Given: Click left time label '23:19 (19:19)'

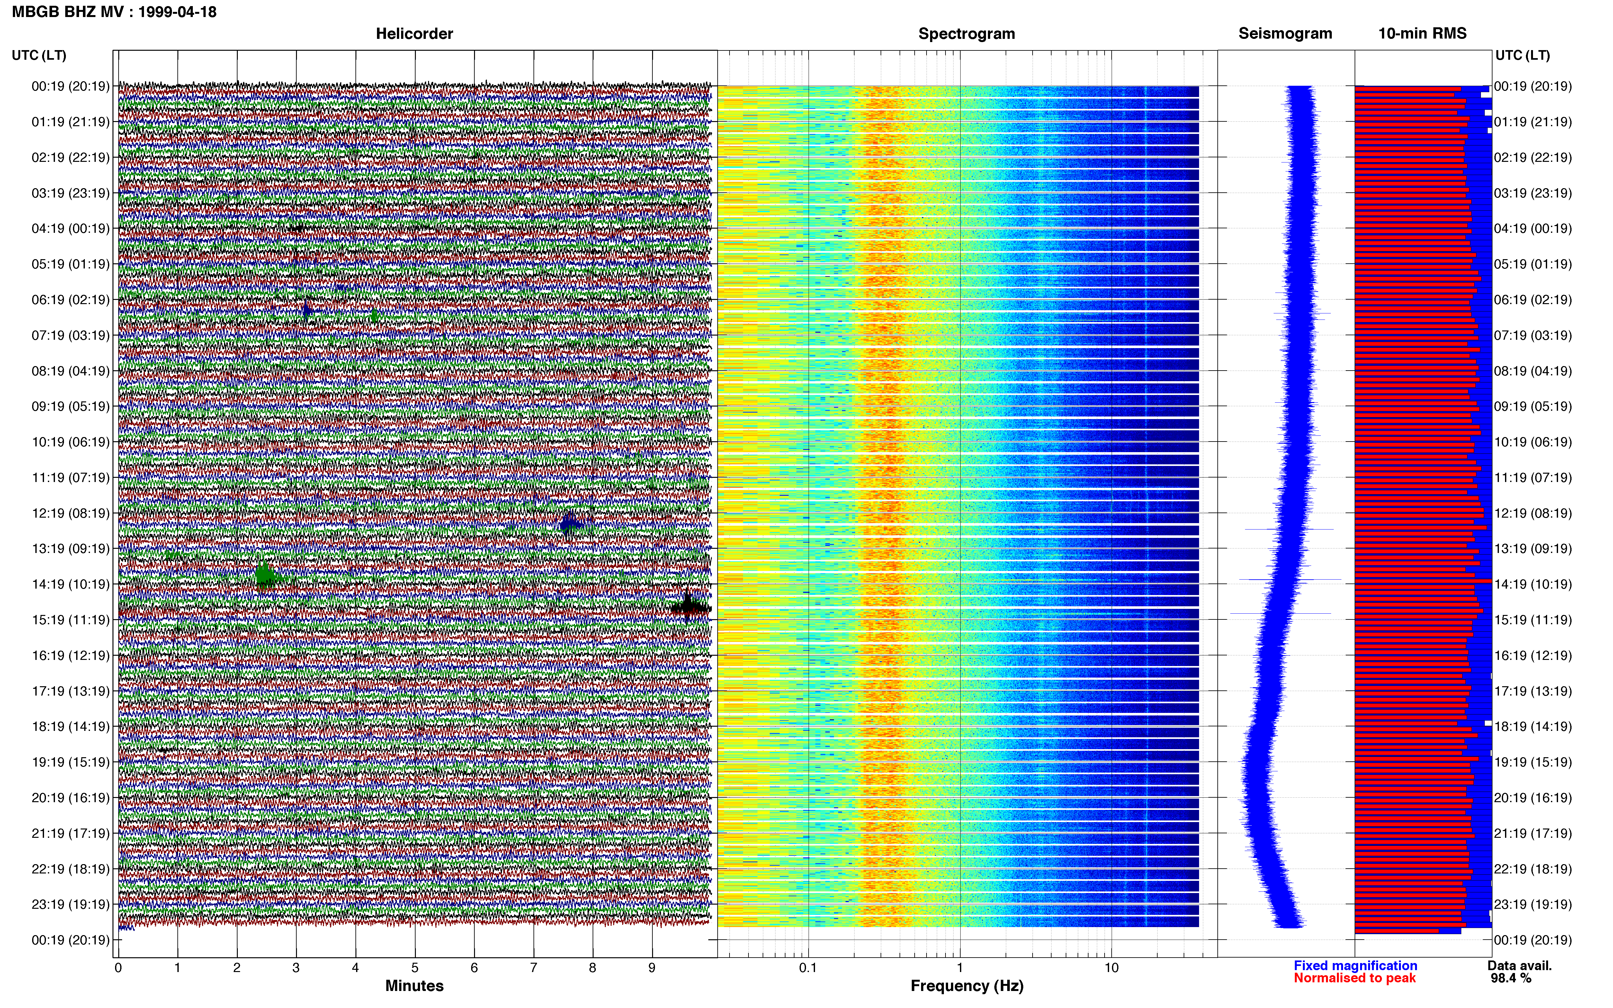Looking at the screenshot, I should 71,904.
